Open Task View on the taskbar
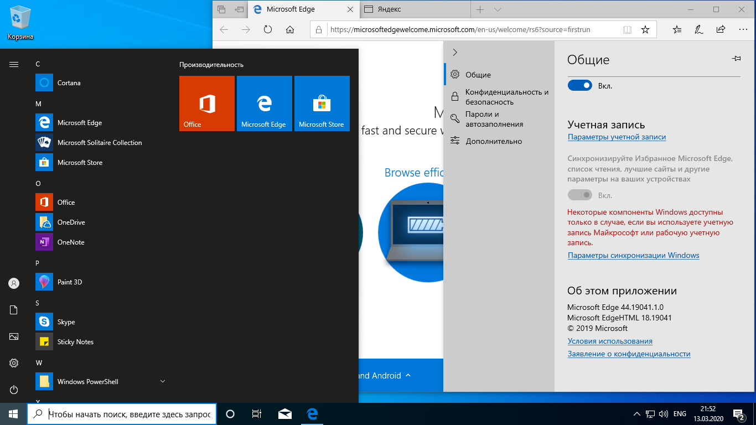Screen dimensions: 756x425 coord(257,413)
